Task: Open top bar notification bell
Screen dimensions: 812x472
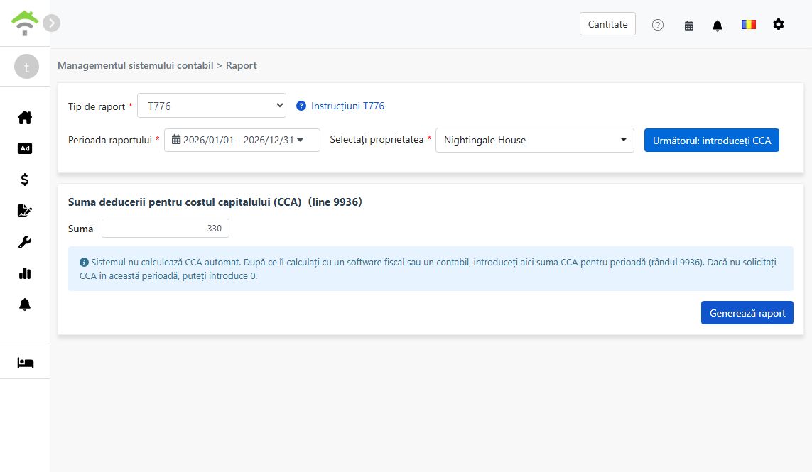Action: click(718, 26)
